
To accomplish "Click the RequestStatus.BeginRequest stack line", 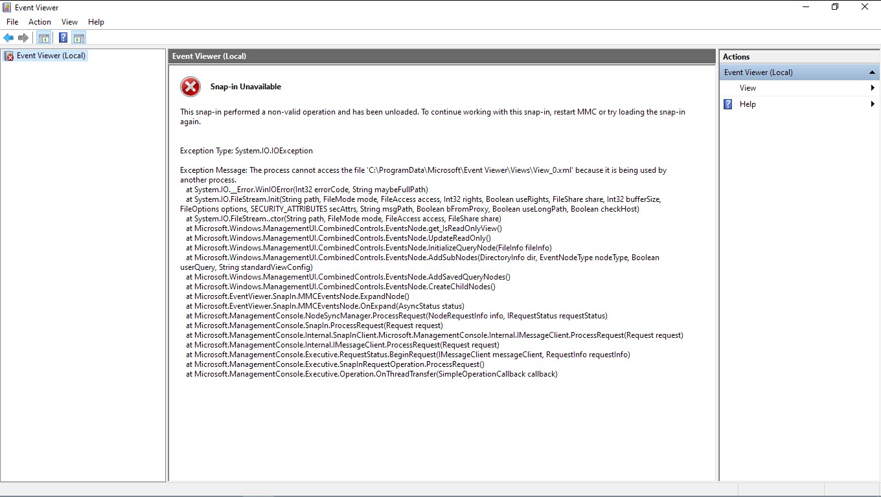I will tap(408, 355).
